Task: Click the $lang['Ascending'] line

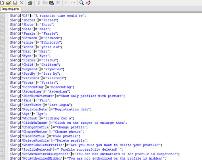Action: click(40, 91)
